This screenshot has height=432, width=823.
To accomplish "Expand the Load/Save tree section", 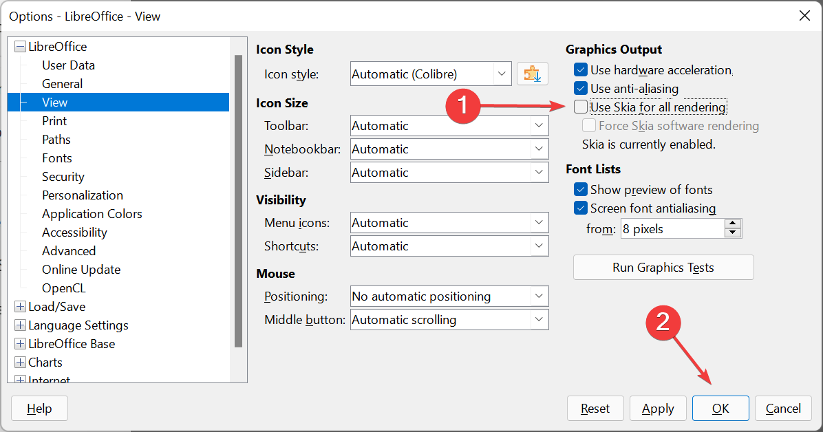I will coord(20,306).
